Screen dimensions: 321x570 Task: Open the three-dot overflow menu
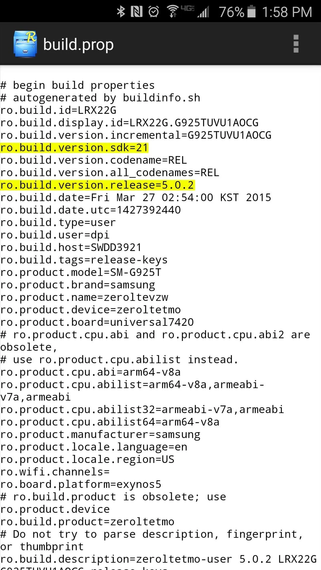(x=296, y=44)
